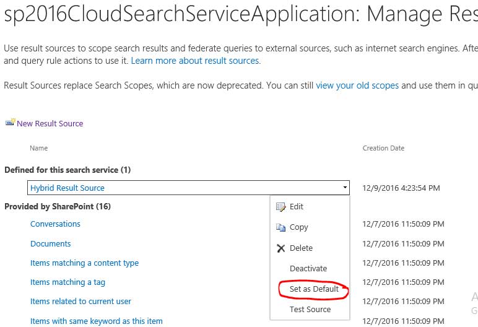Viewport: 478px width, 327px height.
Task: Click the Name column header
Action: pyautogui.click(x=39, y=148)
